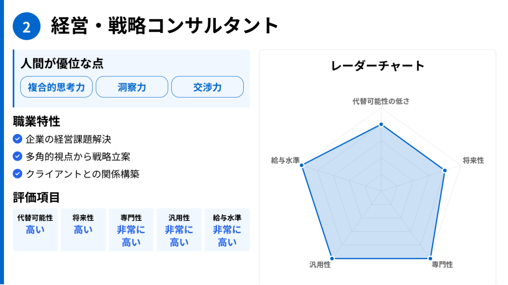Click the 汎用性 rating card

tap(179, 230)
